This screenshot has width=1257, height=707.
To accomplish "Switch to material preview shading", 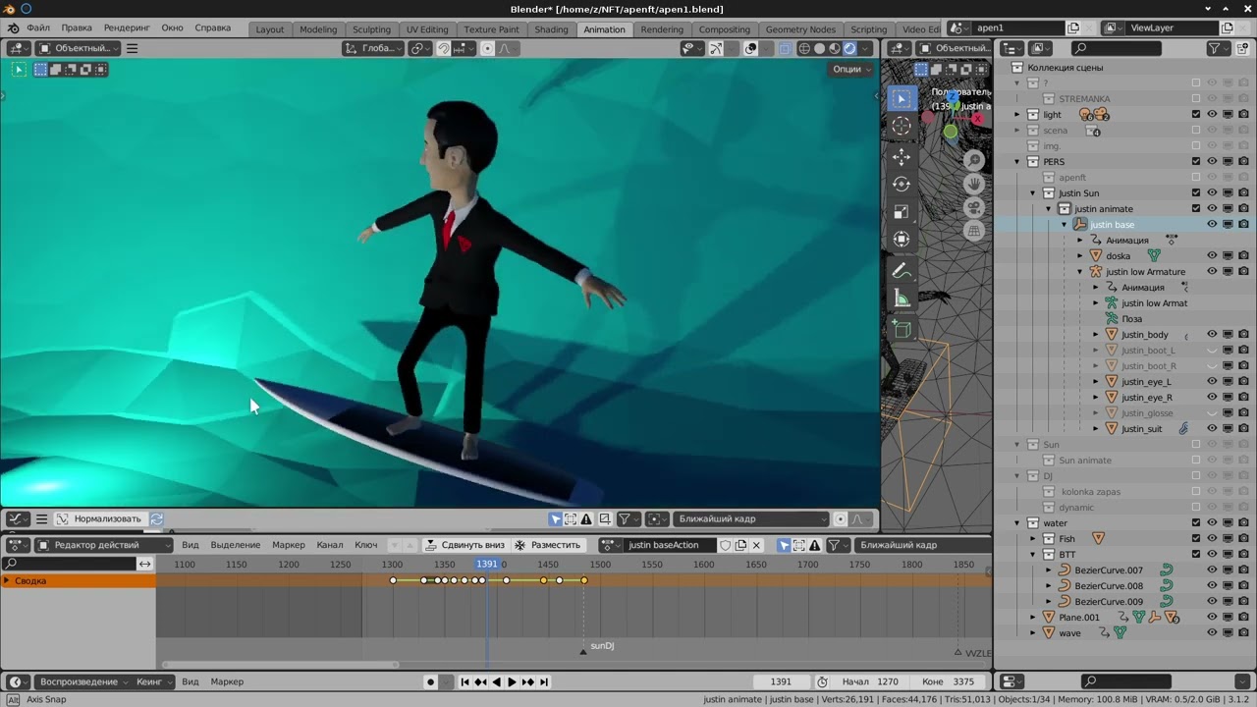I will (835, 48).
